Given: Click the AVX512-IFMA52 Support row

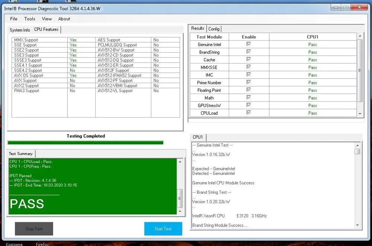Looking at the screenshot, I should (x=138, y=75).
